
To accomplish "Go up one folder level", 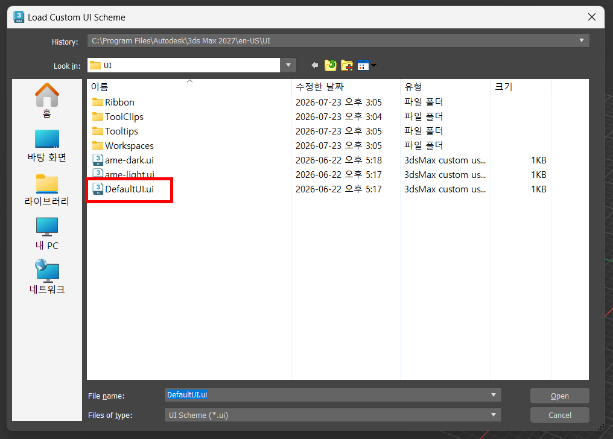I will pyautogui.click(x=331, y=65).
